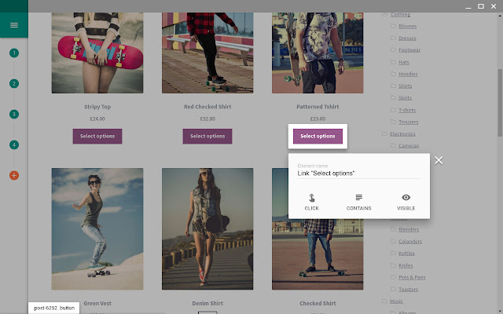Screen dimensions: 503x314
Task: Select step 4 in the sidebar
Action: point(14,144)
